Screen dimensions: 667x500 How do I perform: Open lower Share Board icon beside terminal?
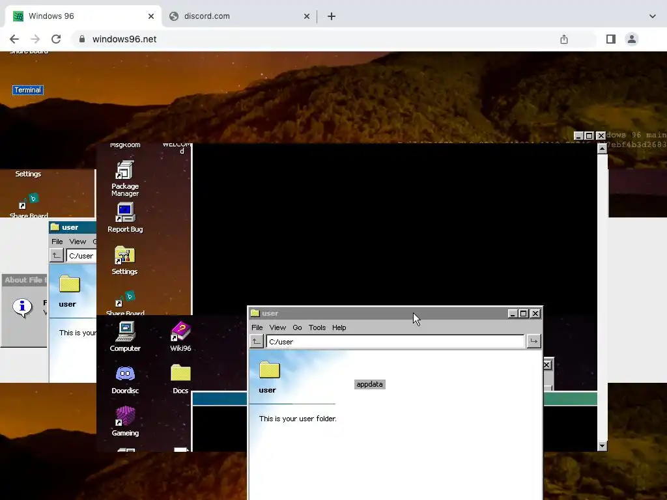coord(125,303)
